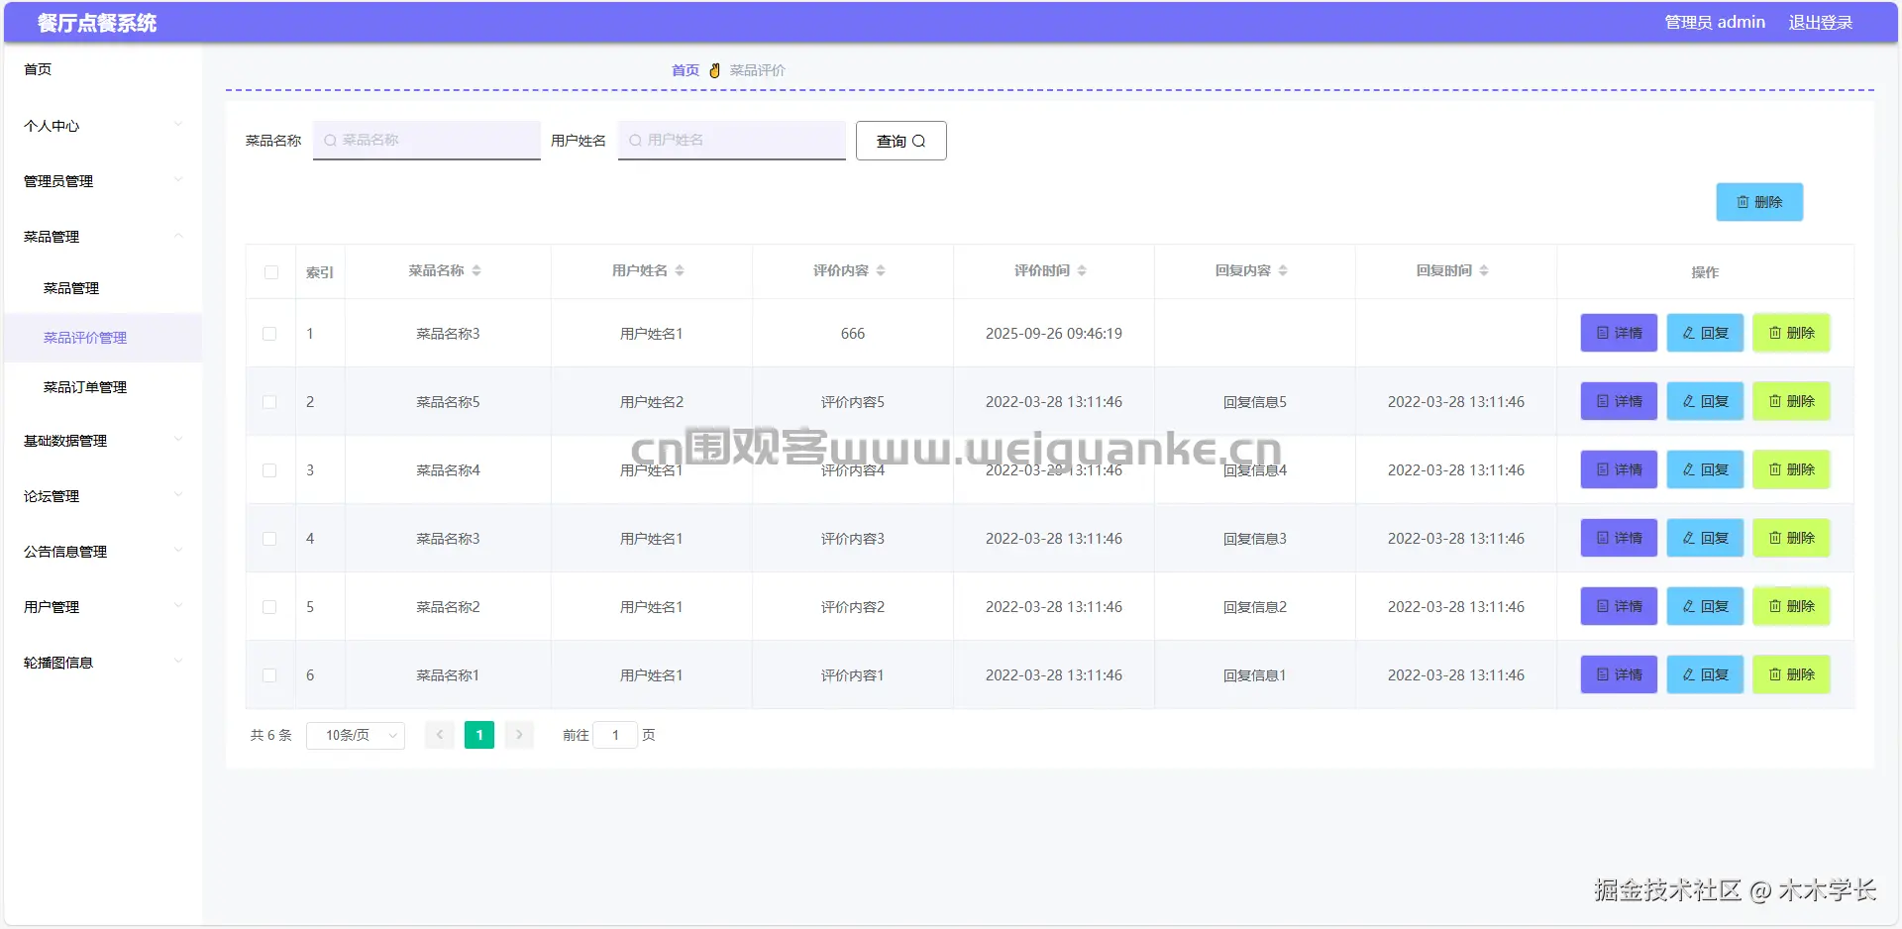
Task: Click 退出登录 to log out
Action: pos(1820,22)
